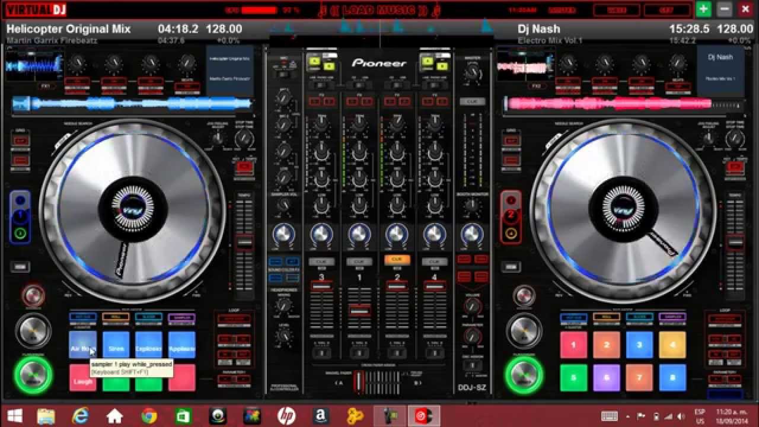759x427 pixels.
Task: Click the right deck pink waveform overview
Action: click(x=623, y=104)
